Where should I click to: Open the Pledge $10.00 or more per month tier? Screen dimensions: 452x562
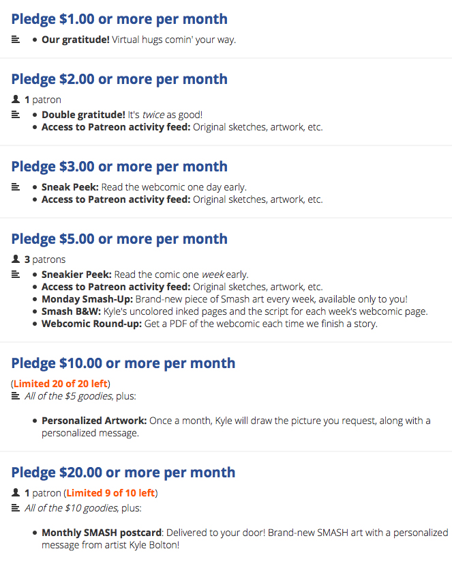pyautogui.click(x=123, y=363)
